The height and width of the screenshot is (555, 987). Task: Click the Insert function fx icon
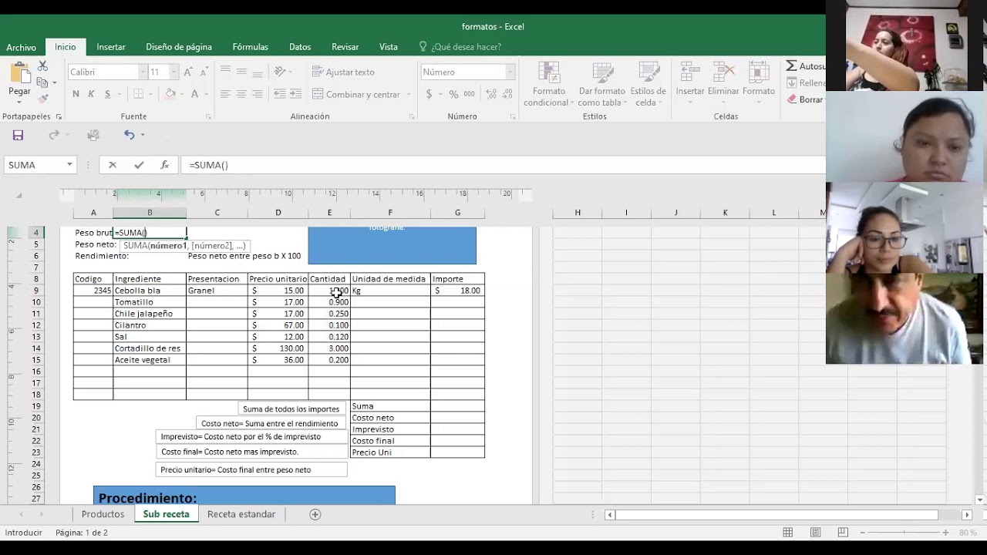pos(164,165)
